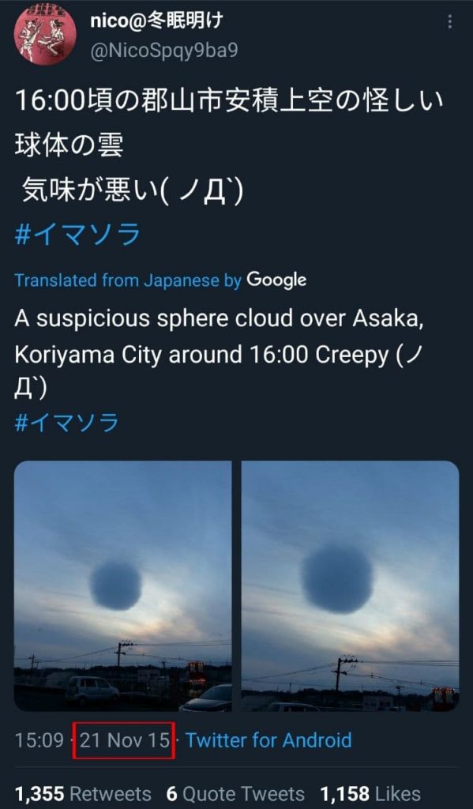Click 'Translated from Japanese by' label
This screenshot has width=473, height=809.
click(128, 280)
